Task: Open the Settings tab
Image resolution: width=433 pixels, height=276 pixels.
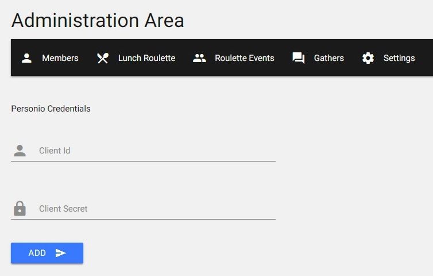Action: point(399,58)
